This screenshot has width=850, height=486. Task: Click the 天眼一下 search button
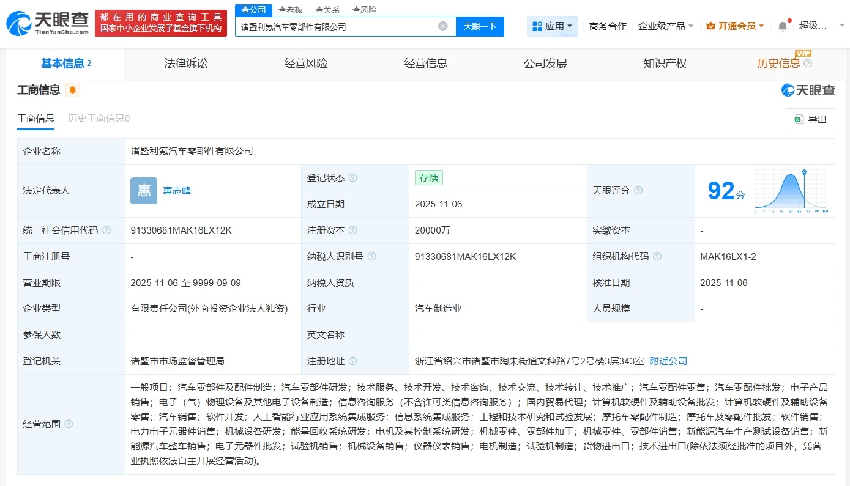coord(480,26)
